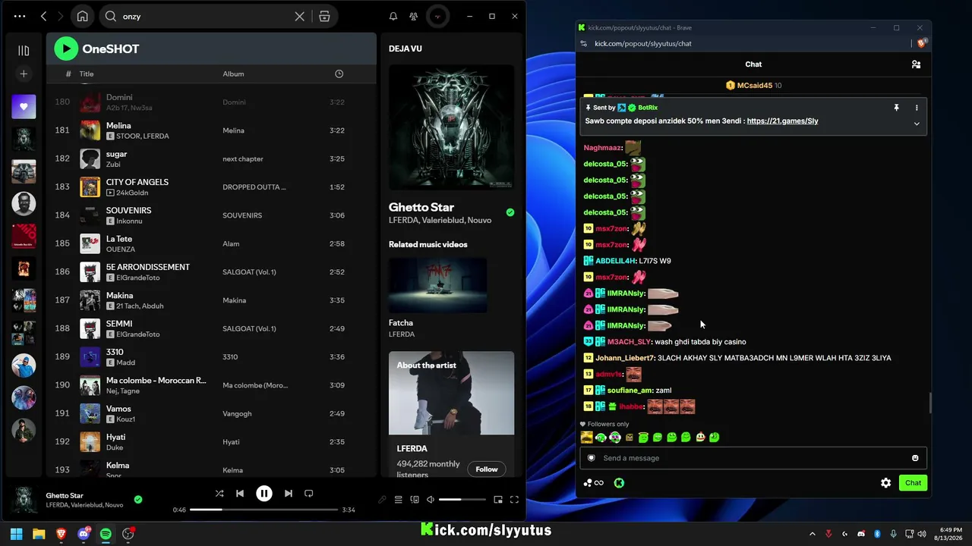Open the 21.games/Sly link
Viewport: 972px width, 546px height.
(x=782, y=121)
